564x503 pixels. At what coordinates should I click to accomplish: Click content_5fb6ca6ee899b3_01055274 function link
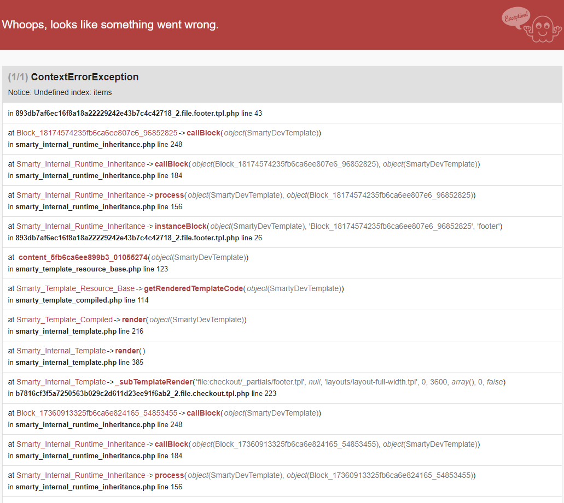(x=83, y=257)
